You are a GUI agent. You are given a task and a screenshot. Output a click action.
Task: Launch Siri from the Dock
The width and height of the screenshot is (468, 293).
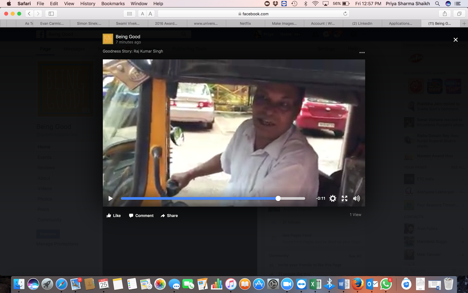pos(33,284)
